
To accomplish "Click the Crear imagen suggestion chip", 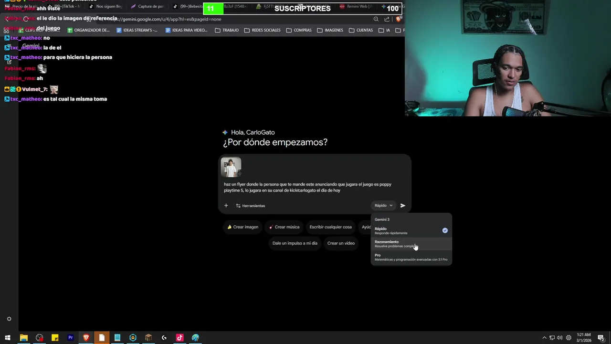I will 242,227.
